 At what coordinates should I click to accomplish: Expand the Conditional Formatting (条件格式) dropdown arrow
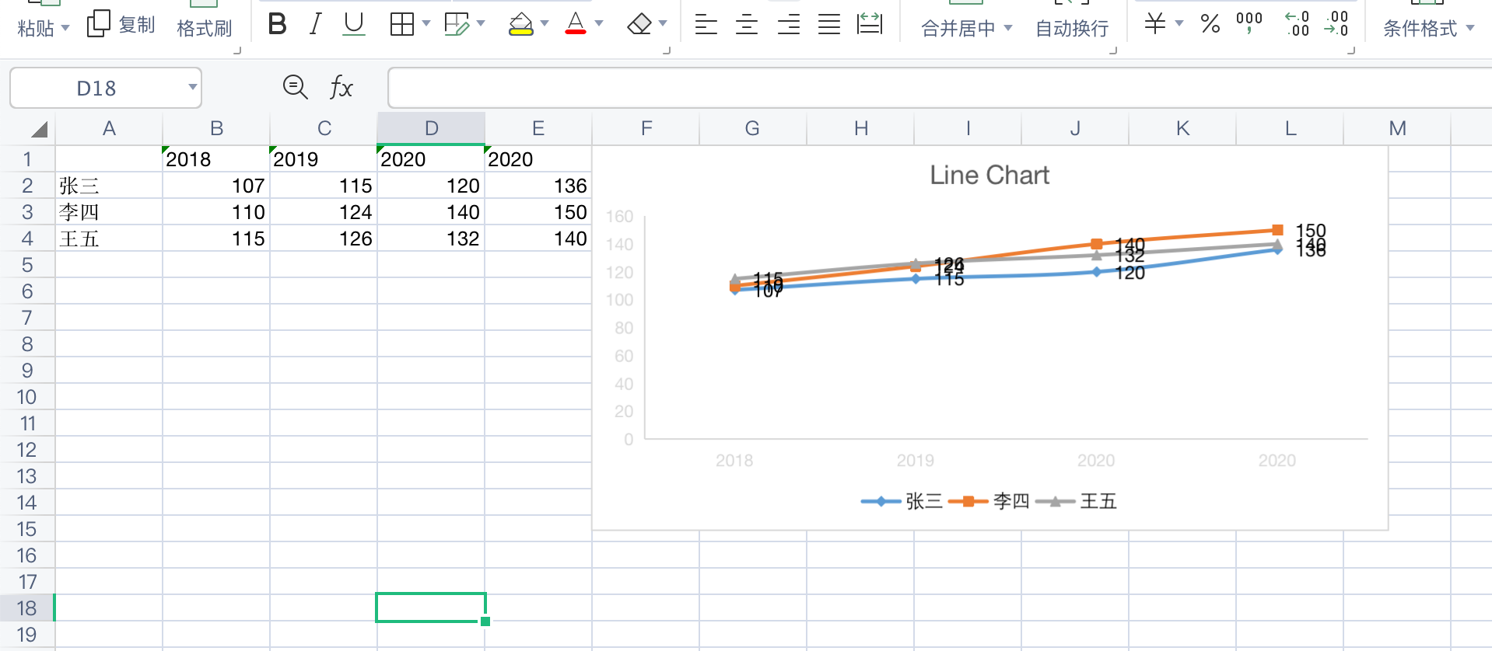coord(1470,28)
